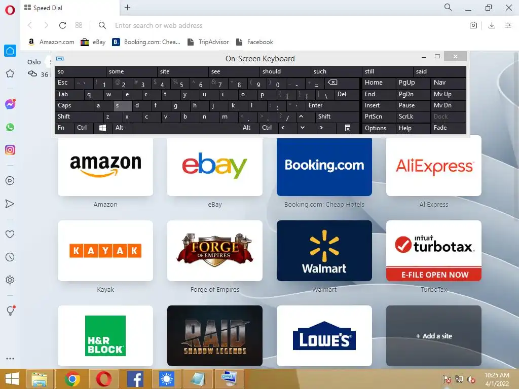Open the Forge of Empires speed dial tile
Screen dimensions: 519x389
coord(215,251)
